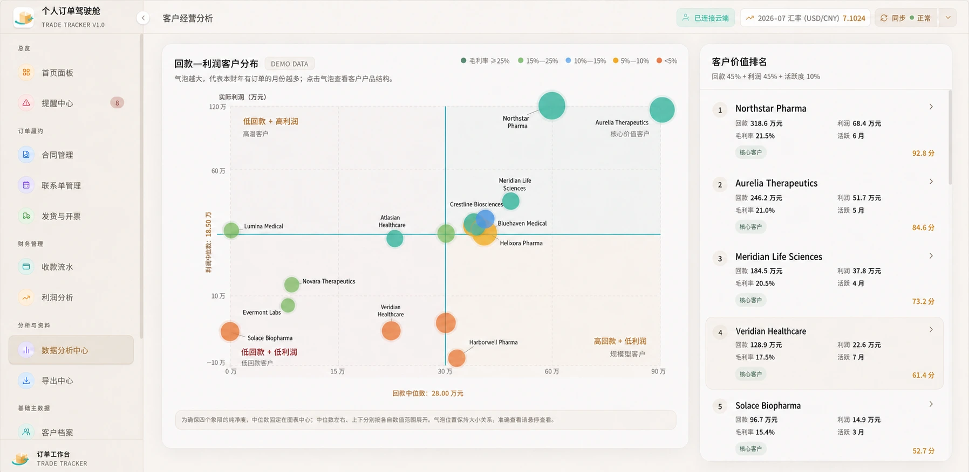Click the 已连接云端 status button
Viewport: 969px width, 472px height.
pos(706,18)
